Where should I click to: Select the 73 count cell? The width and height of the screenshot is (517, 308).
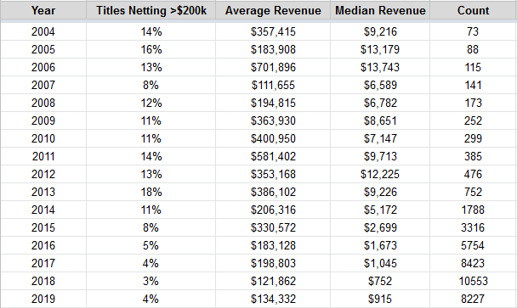[473, 31]
